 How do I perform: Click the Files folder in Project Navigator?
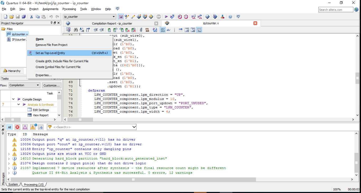point(7,29)
